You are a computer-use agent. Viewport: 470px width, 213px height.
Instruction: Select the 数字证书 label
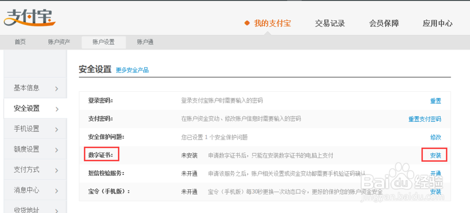101,155
